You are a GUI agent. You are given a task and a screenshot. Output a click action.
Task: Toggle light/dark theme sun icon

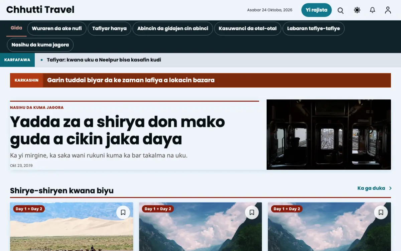357,10
